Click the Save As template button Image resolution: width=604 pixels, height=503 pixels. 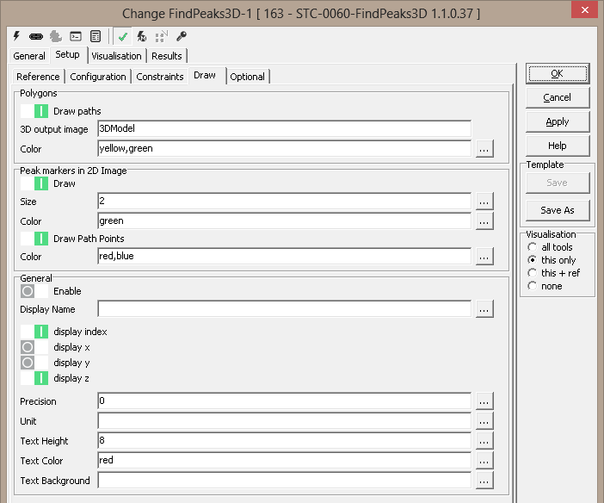[557, 210]
